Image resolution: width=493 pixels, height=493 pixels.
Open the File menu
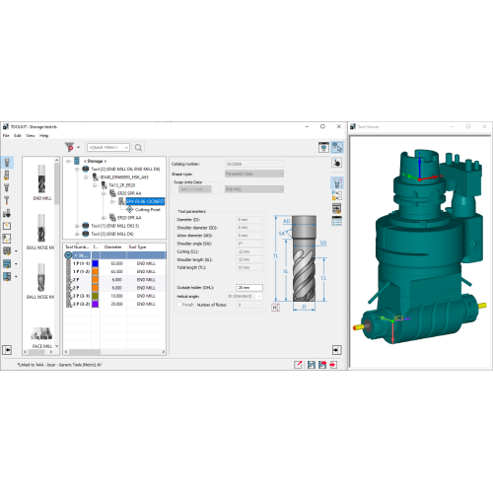point(6,135)
